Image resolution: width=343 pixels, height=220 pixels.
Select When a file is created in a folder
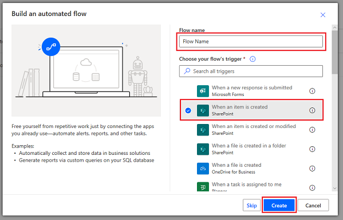click(x=251, y=149)
